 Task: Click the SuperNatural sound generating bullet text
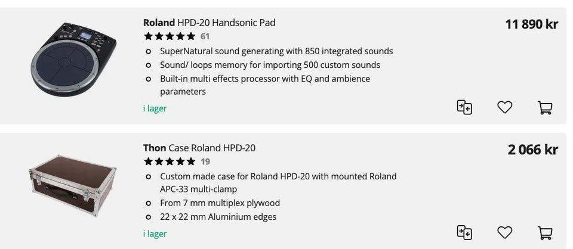pyautogui.click(x=276, y=51)
